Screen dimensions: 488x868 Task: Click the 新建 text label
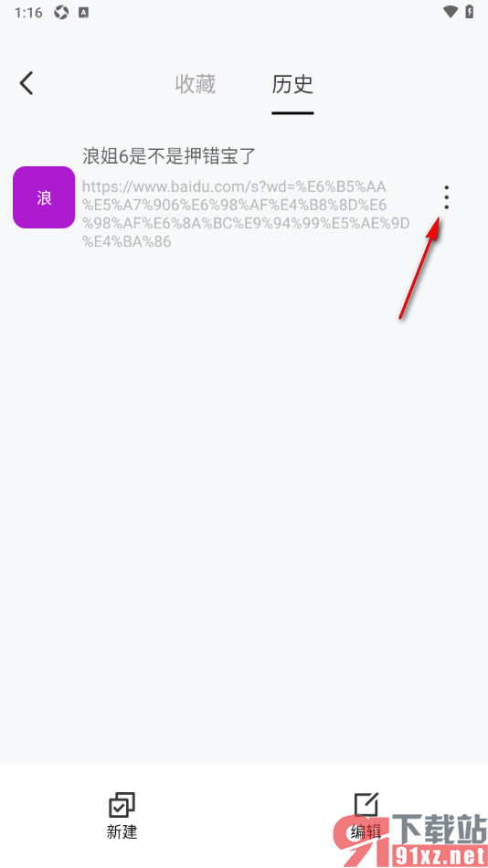[x=122, y=831]
